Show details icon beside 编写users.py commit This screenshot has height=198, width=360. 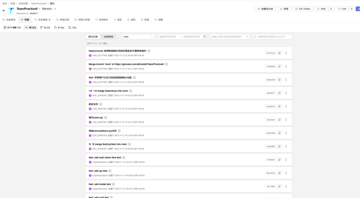[106, 118]
